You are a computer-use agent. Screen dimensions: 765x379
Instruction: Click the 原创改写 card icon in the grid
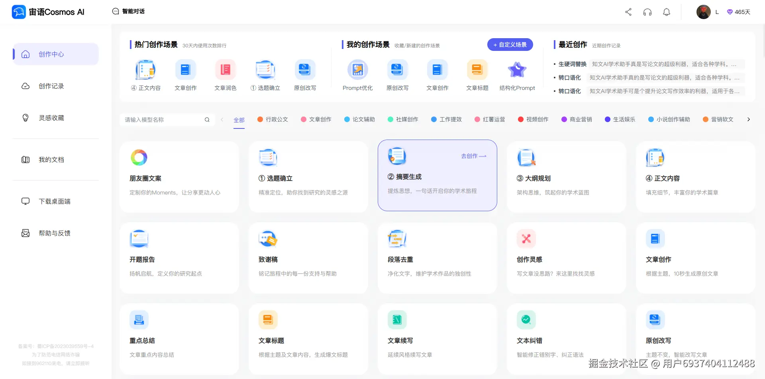(x=655, y=320)
